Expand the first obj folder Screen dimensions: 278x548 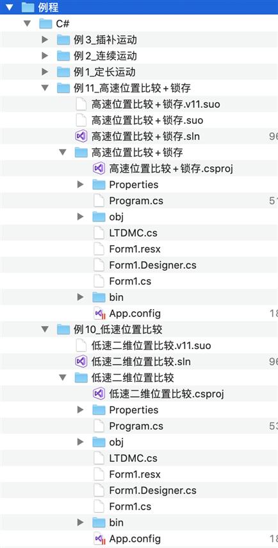[x=80, y=217]
